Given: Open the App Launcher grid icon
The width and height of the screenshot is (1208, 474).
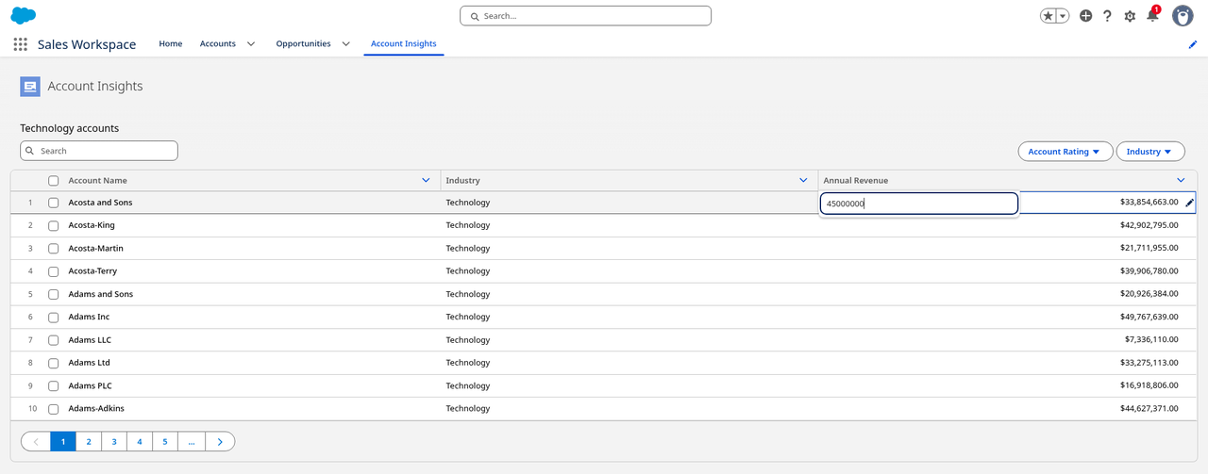Looking at the screenshot, I should tap(20, 44).
